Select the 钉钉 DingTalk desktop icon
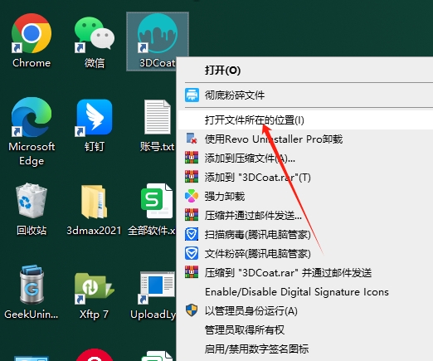433x361 pixels. click(x=95, y=125)
